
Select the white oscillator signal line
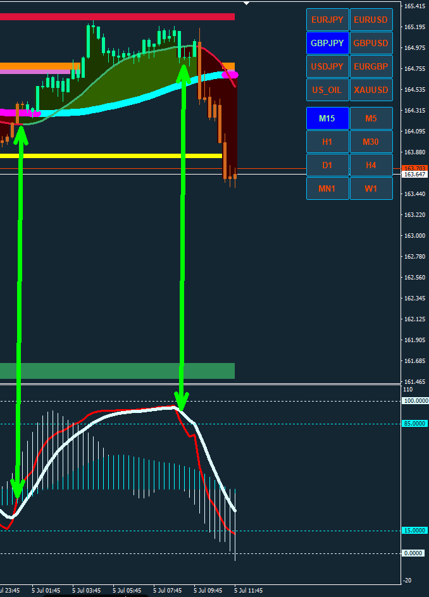coord(118,414)
